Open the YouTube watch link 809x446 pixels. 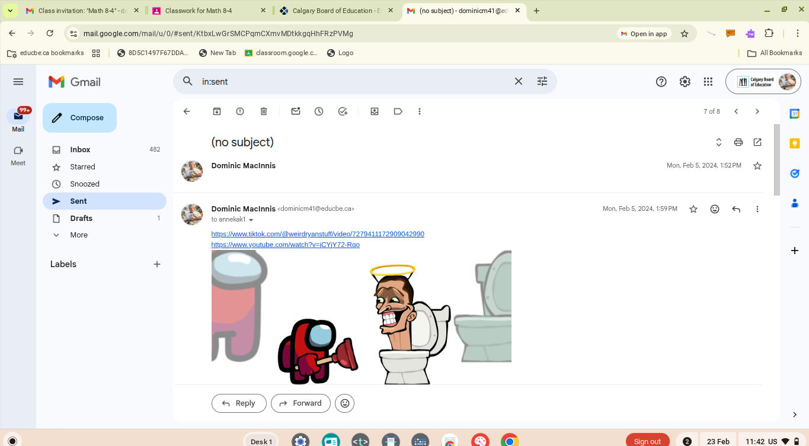pyautogui.click(x=285, y=245)
